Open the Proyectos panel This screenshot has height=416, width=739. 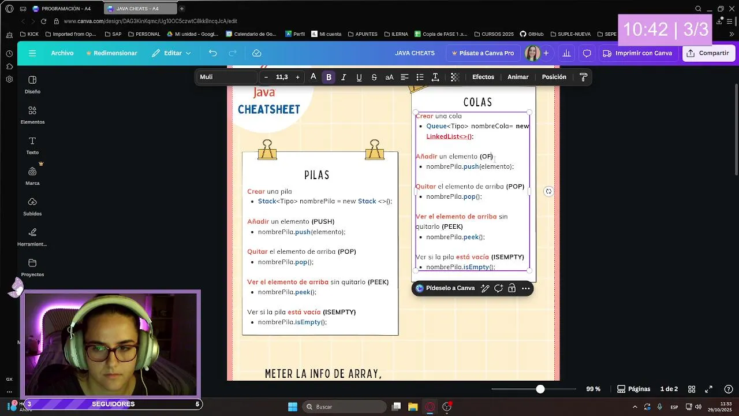tap(32, 268)
